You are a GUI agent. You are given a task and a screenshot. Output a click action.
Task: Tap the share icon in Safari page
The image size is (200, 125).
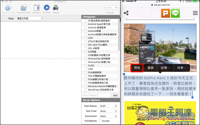click(126, 13)
